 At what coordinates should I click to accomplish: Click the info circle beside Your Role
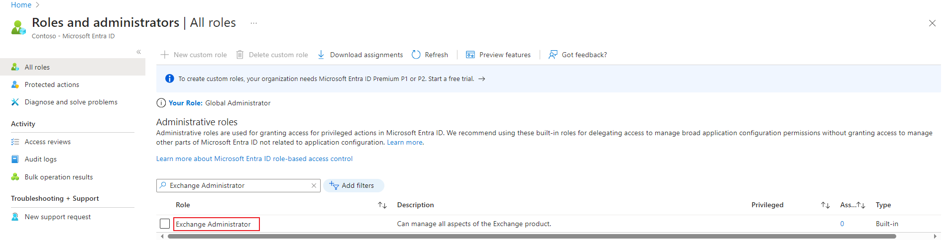(x=161, y=103)
